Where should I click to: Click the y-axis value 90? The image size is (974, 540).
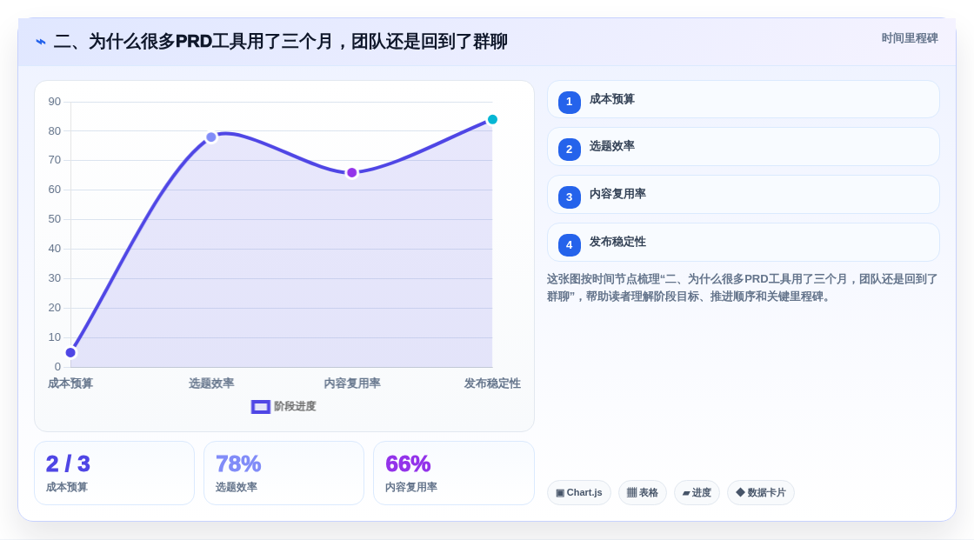point(55,101)
